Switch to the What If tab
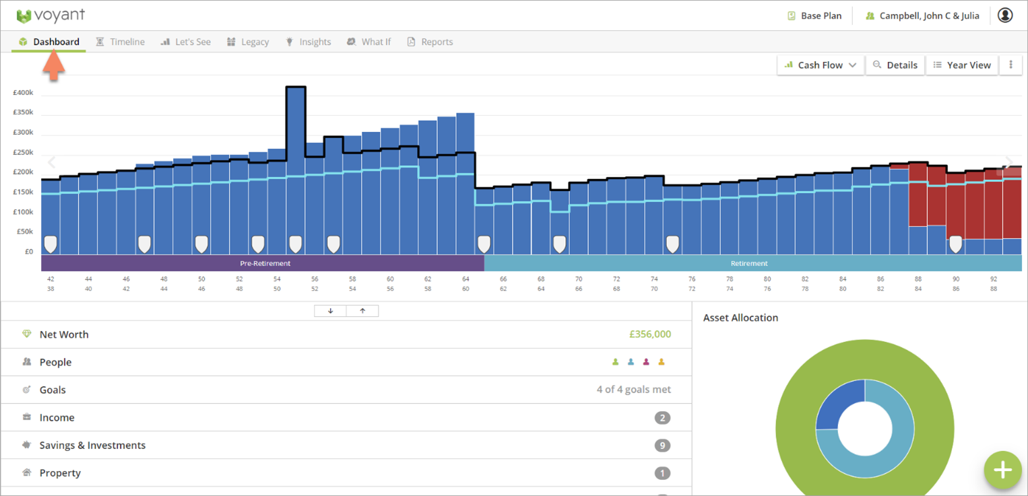 pos(368,42)
